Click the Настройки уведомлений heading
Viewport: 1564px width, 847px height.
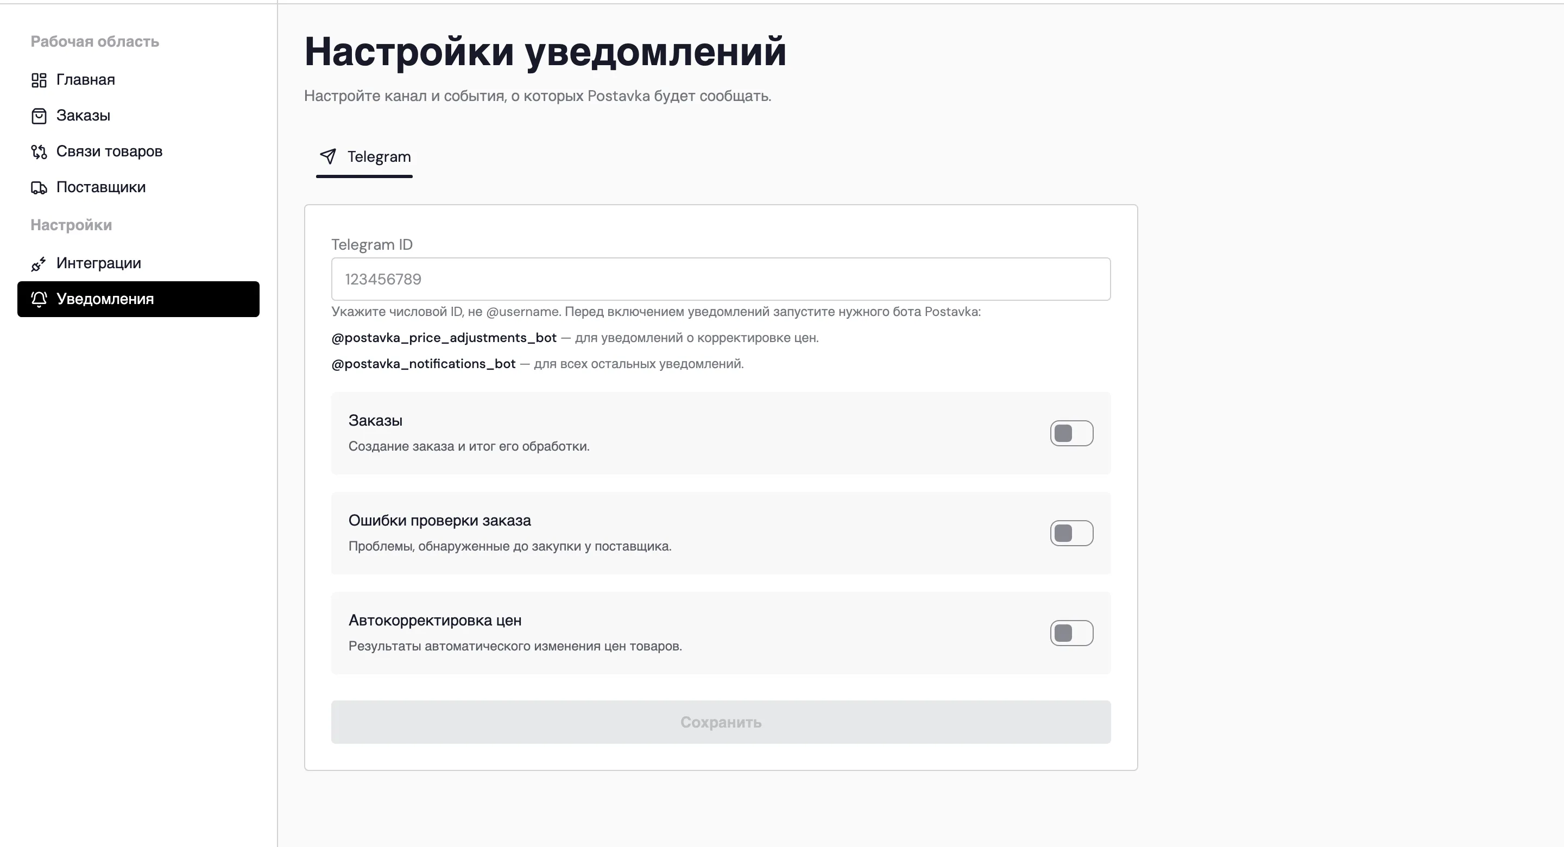tap(545, 52)
